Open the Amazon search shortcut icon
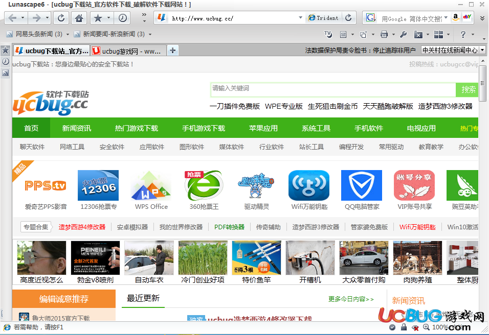The image size is (489, 335). (x=456, y=17)
